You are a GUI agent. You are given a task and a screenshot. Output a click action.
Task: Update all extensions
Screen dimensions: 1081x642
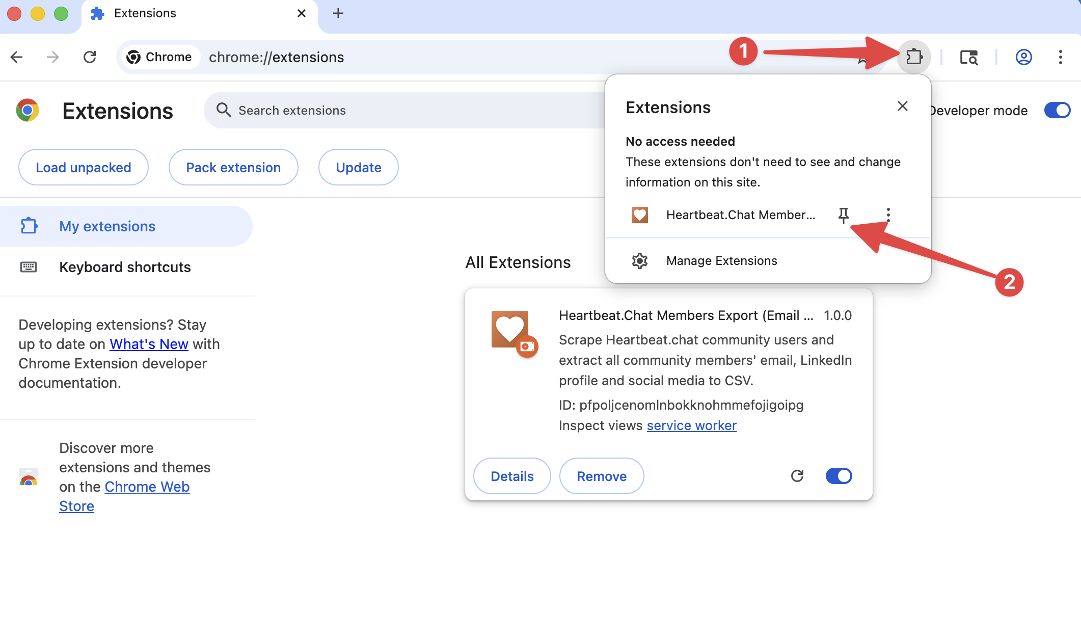tap(358, 167)
